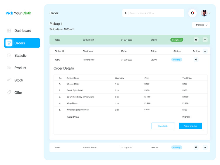220x165 pixels.
Task: Expand order #2541 row chevron
Action: (x=205, y=147)
